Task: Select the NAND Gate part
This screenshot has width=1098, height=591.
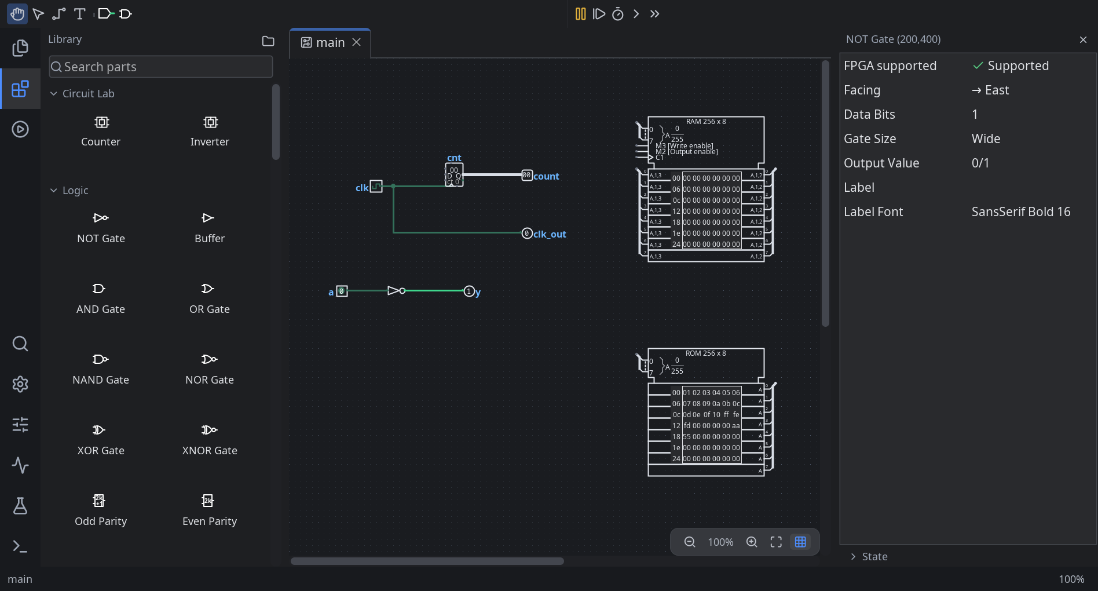Action: (101, 369)
